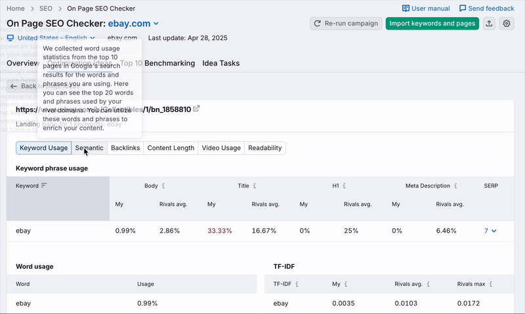Open the Content Length tab
525x314 pixels.
[171, 148]
